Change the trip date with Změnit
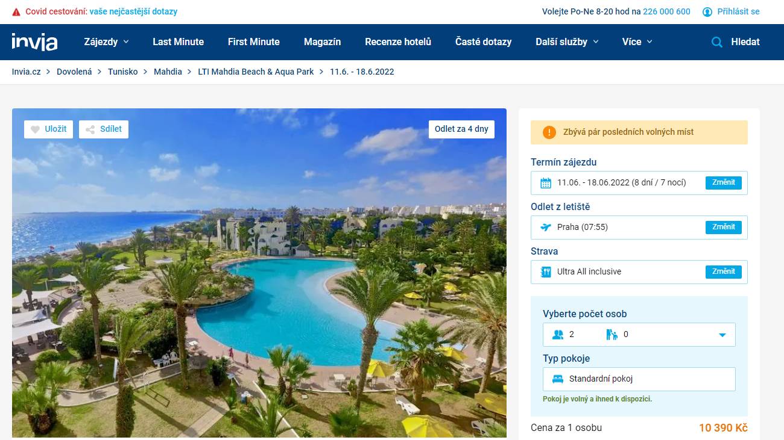The image size is (784, 440). pyautogui.click(x=723, y=183)
